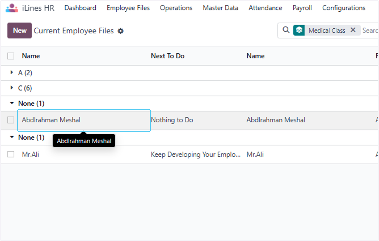
Task: Toggle the select-all header checkbox
Action: point(11,56)
